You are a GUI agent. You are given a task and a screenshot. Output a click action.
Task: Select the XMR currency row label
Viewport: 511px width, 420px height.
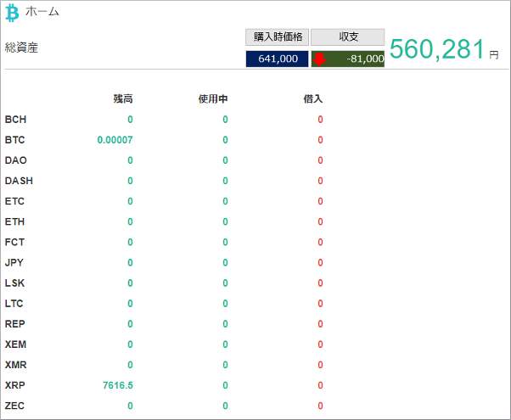[x=15, y=365]
